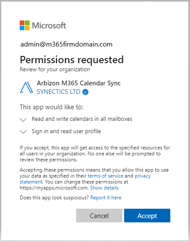Click the Microsoft wordmark text

[x=49, y=26]
